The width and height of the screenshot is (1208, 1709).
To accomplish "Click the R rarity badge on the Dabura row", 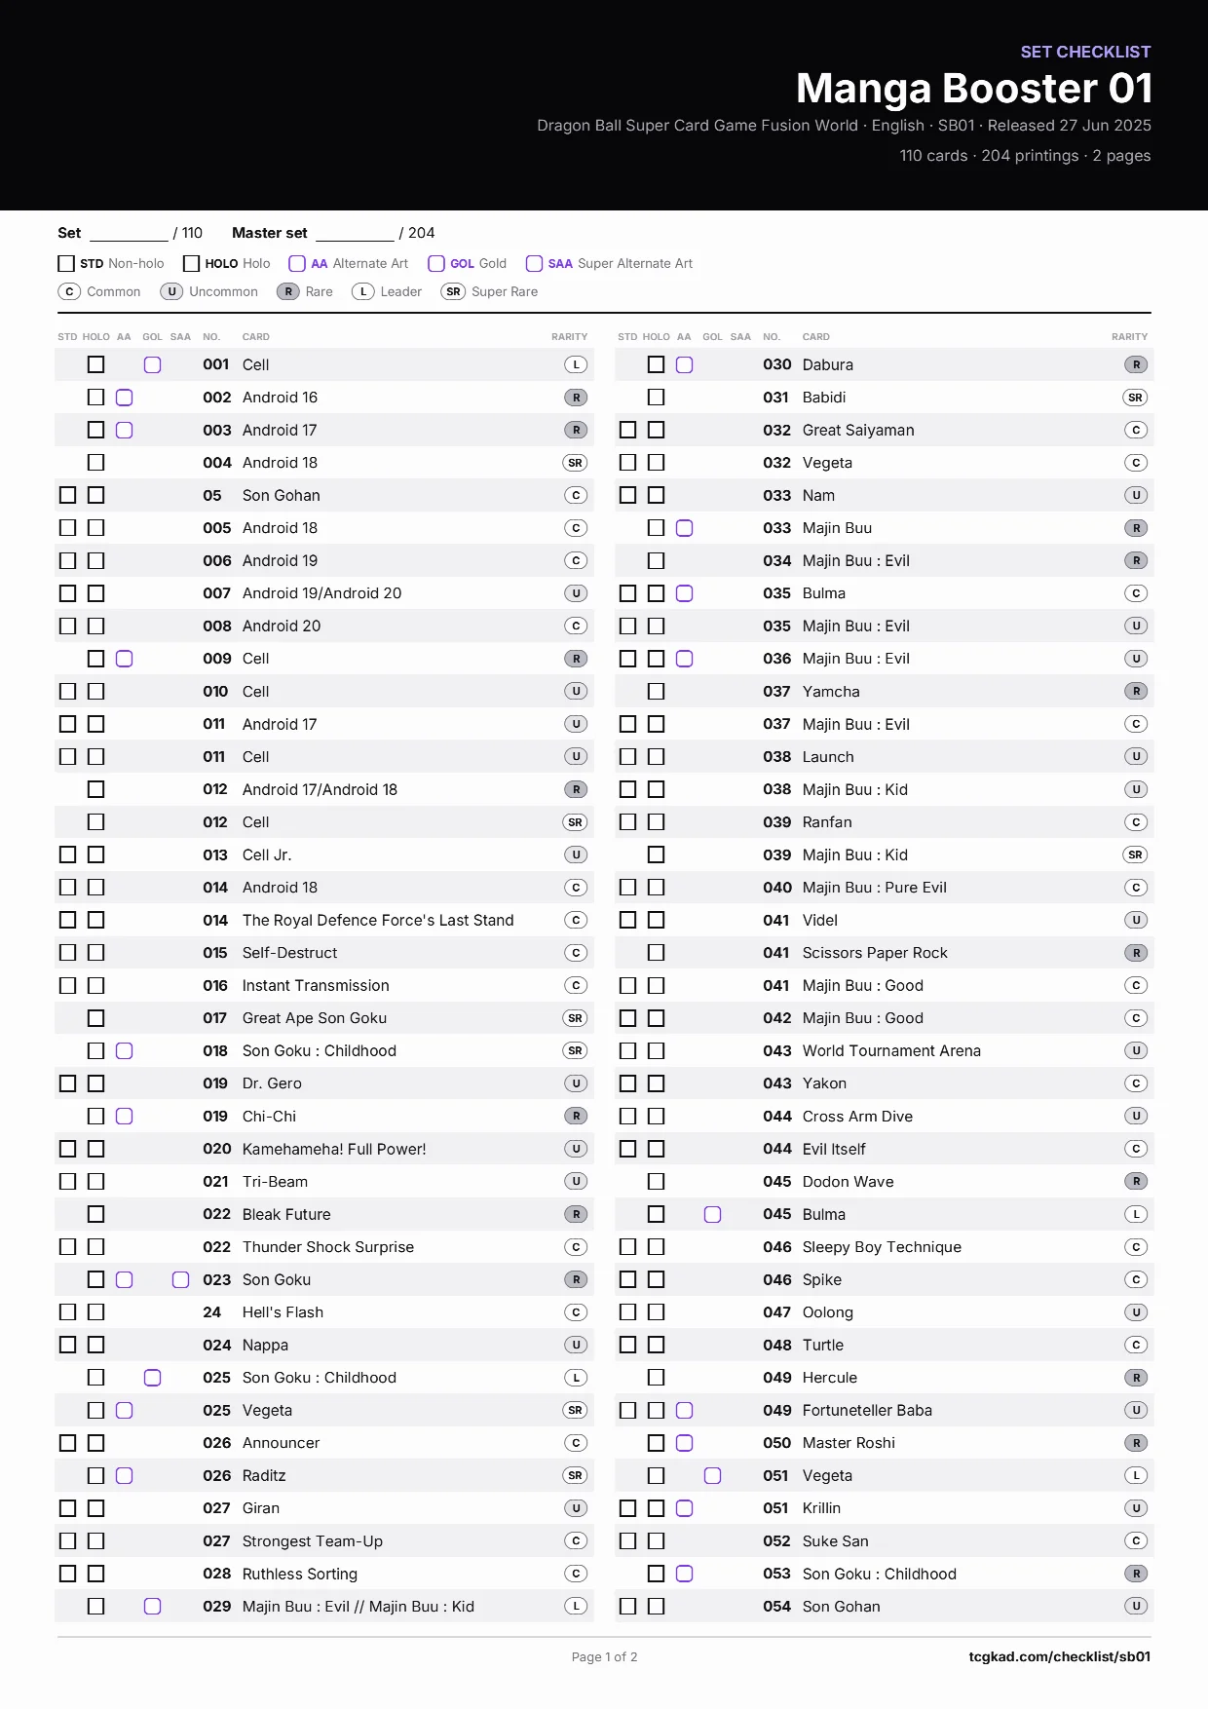I will coord(1136,364).
